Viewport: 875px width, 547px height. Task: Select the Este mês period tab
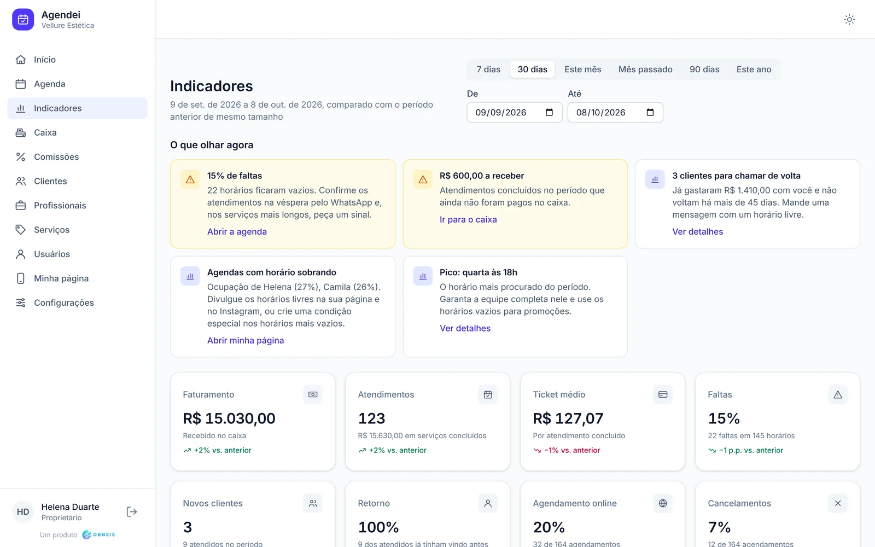583,69
